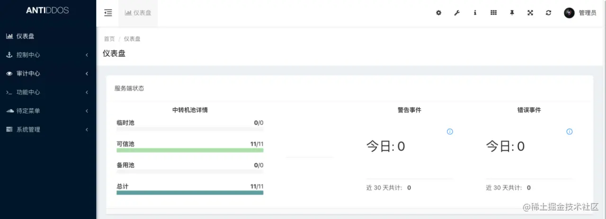Open the 管理员 user menu
606x219 pixels.
point(580,13)
